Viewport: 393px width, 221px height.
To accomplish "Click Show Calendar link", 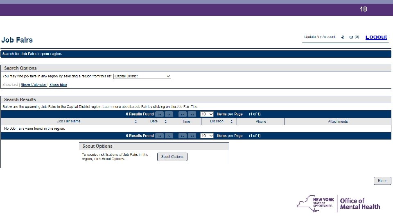I will click(x=34, y=85).
